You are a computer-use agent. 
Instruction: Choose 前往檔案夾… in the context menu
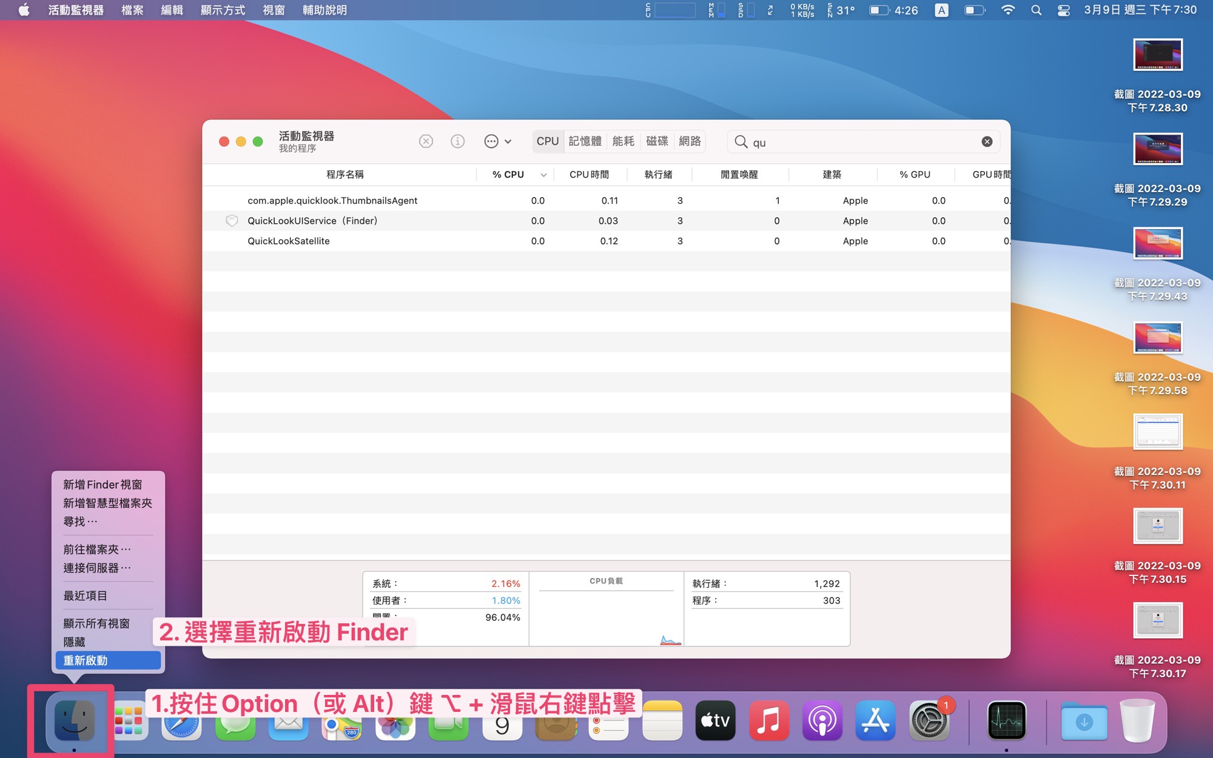coord(108,549)
